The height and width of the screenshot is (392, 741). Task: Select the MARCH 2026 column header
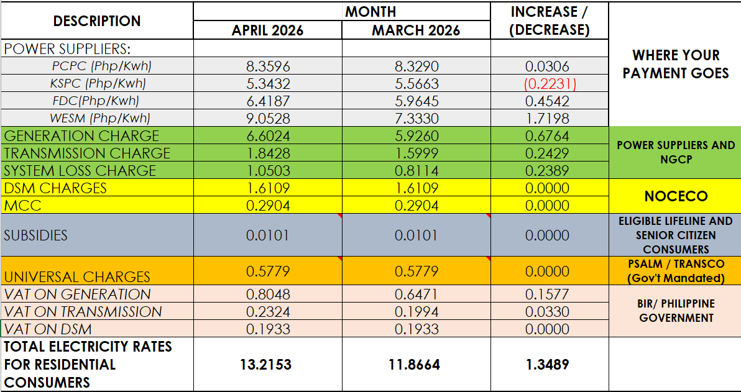[416, 30]
